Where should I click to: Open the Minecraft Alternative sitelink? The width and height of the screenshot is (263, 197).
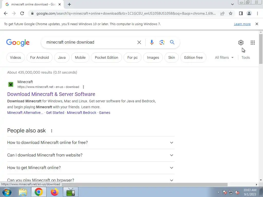[x=25, y=113]
